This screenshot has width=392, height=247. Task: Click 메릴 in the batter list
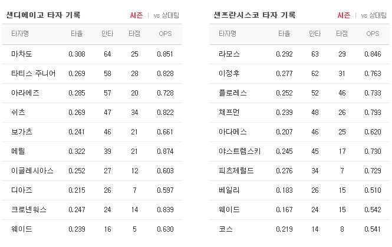click(18, 152)
